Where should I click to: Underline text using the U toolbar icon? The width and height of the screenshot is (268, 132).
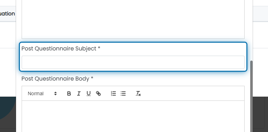point(88,93)
